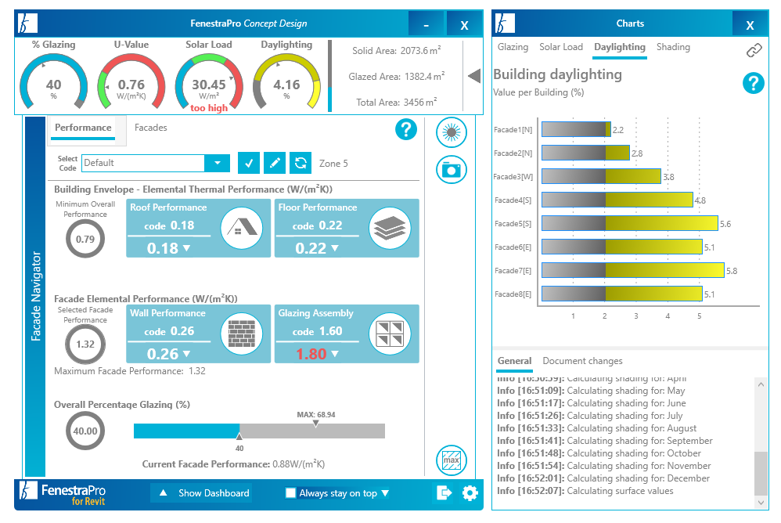781x523 pixels.
Task: Click the camera snapshot icon
Action: pyautogui.click(x=452, y=170)
